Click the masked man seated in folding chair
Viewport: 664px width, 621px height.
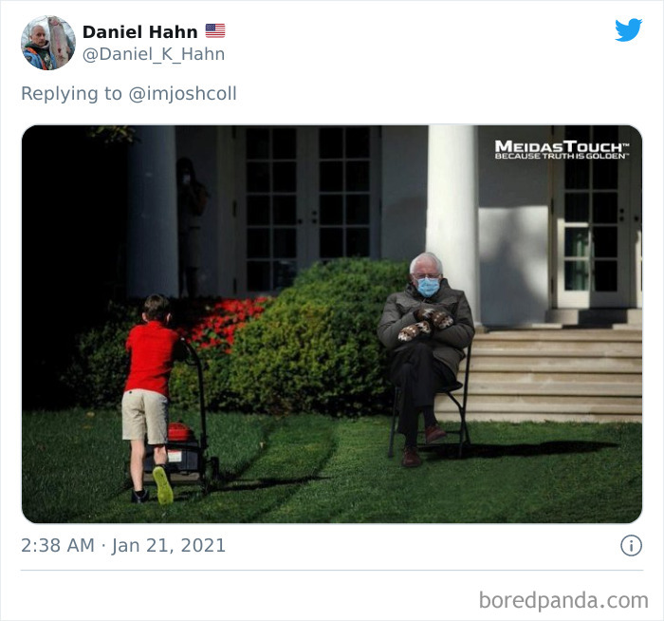425,357
